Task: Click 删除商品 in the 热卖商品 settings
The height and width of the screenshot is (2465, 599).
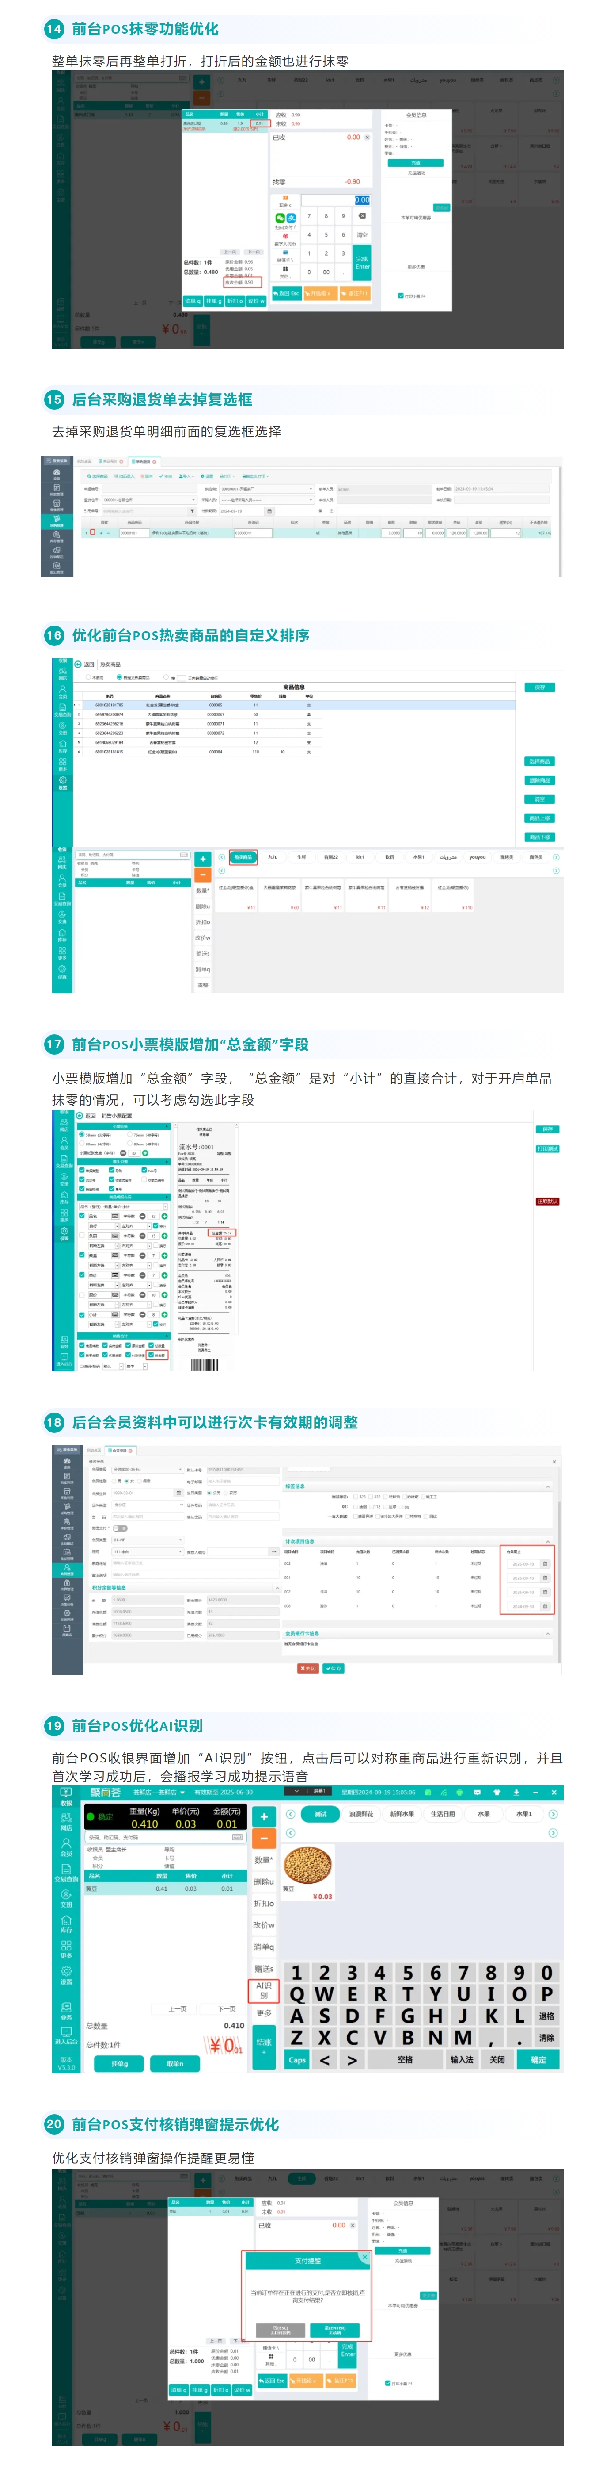Action: click(540, 780)
